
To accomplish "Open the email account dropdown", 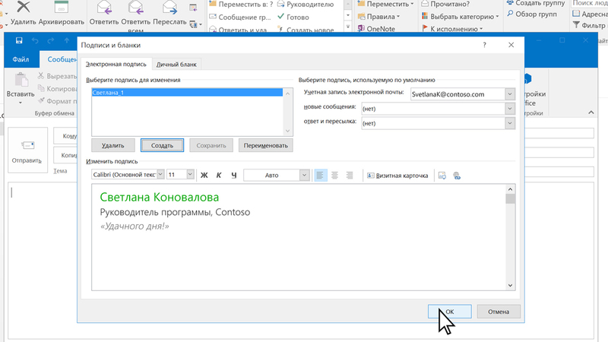I will [x=509, y=94].
